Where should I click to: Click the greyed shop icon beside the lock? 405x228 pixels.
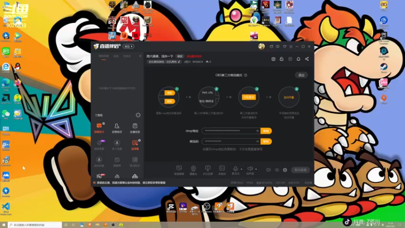click(x=290, y=59)
